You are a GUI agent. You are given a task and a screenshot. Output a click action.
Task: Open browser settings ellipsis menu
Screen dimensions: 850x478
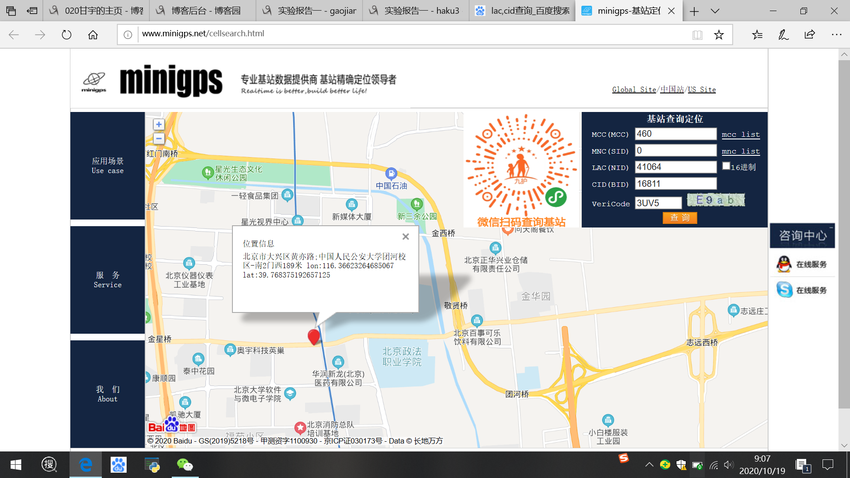click(x=836, y=35)
